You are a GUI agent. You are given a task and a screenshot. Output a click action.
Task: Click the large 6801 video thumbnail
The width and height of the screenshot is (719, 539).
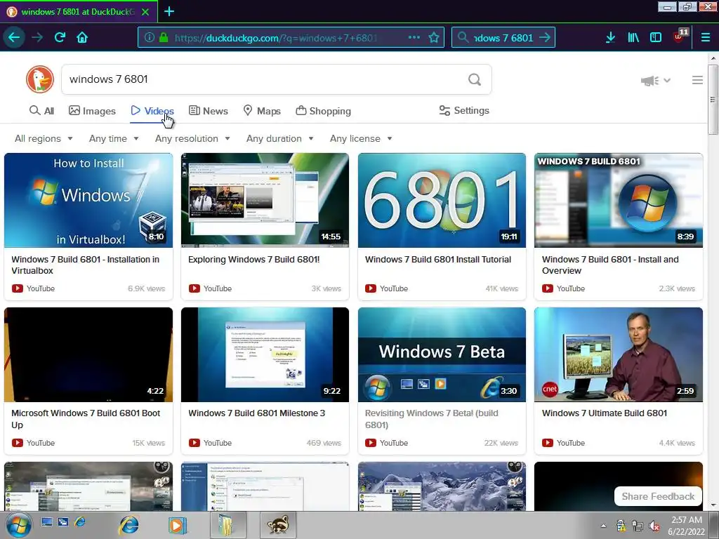442,200
